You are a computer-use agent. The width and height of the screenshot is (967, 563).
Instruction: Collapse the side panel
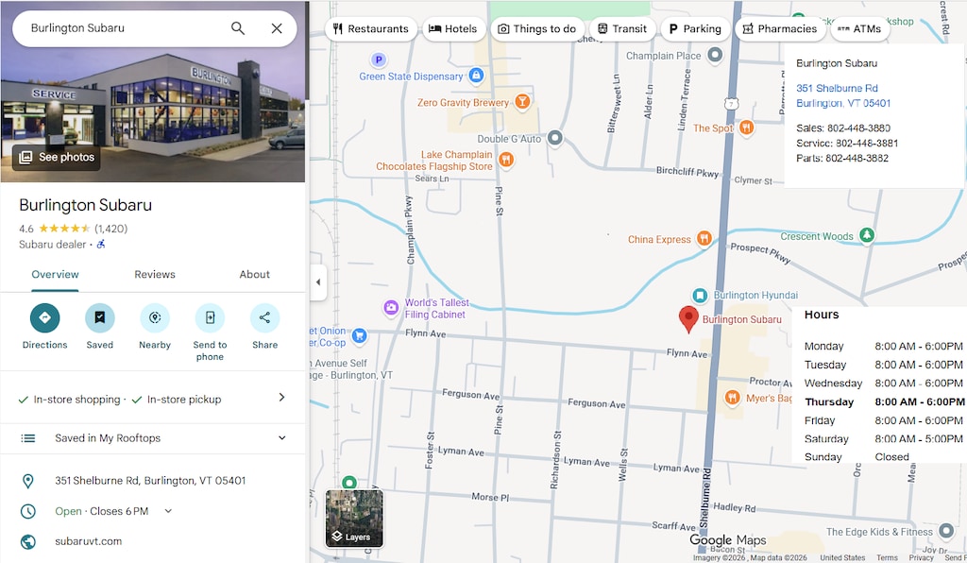tap(318, 282)
